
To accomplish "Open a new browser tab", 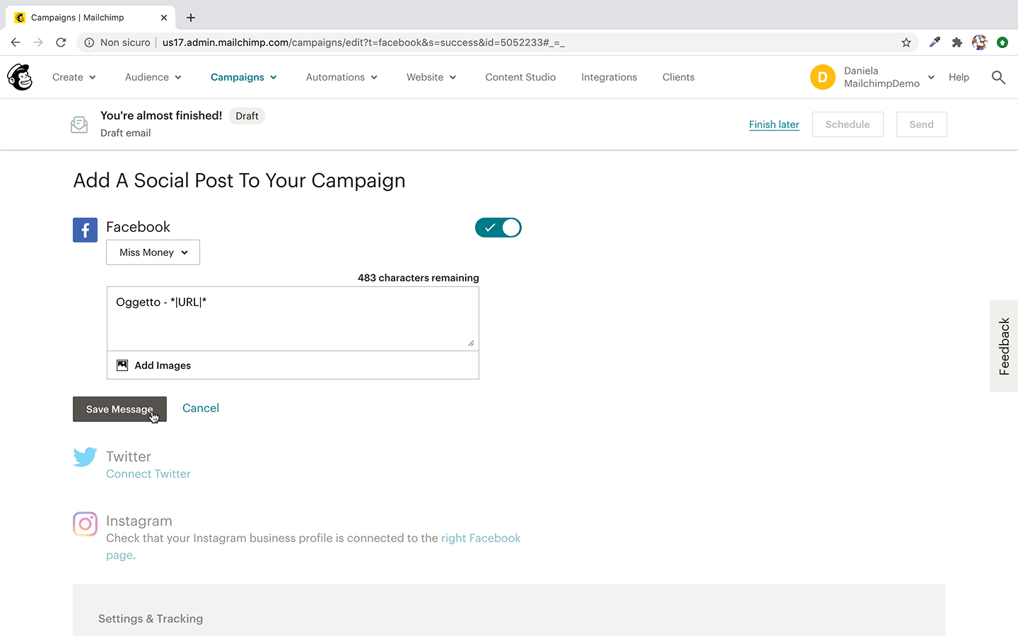I will coord(191,18).
